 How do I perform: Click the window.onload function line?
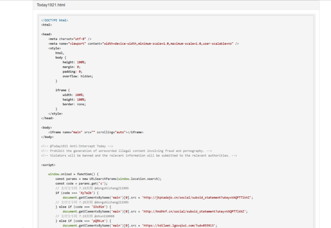(x=73, y=174)
